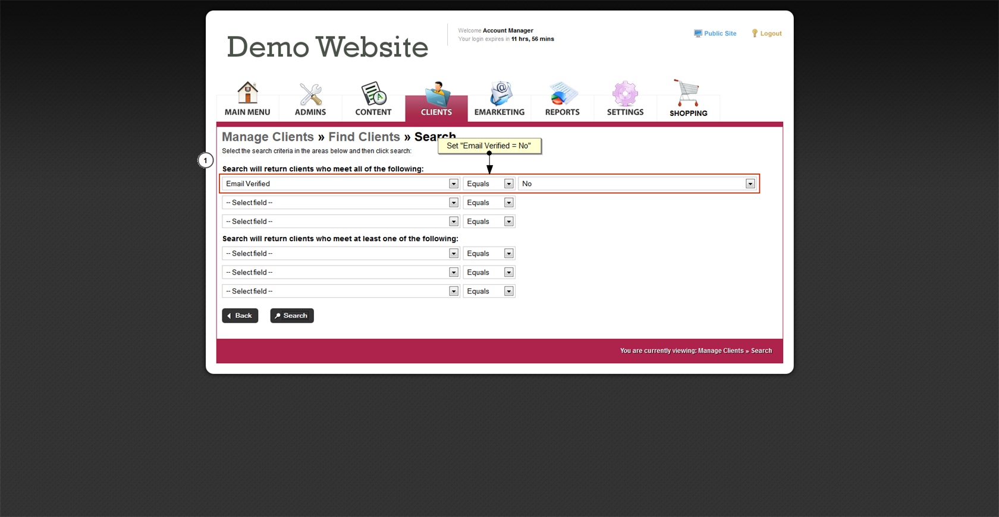This screenshot has width=999, height=517.
Task: Open the Settings gear icon
Action: tap(625, 94)
